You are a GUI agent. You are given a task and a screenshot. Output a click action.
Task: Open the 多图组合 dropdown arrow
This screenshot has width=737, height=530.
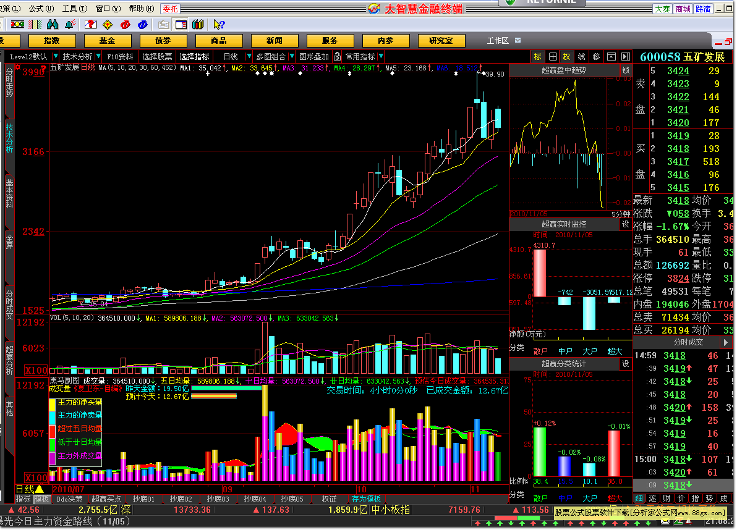[x=291, y=57]
